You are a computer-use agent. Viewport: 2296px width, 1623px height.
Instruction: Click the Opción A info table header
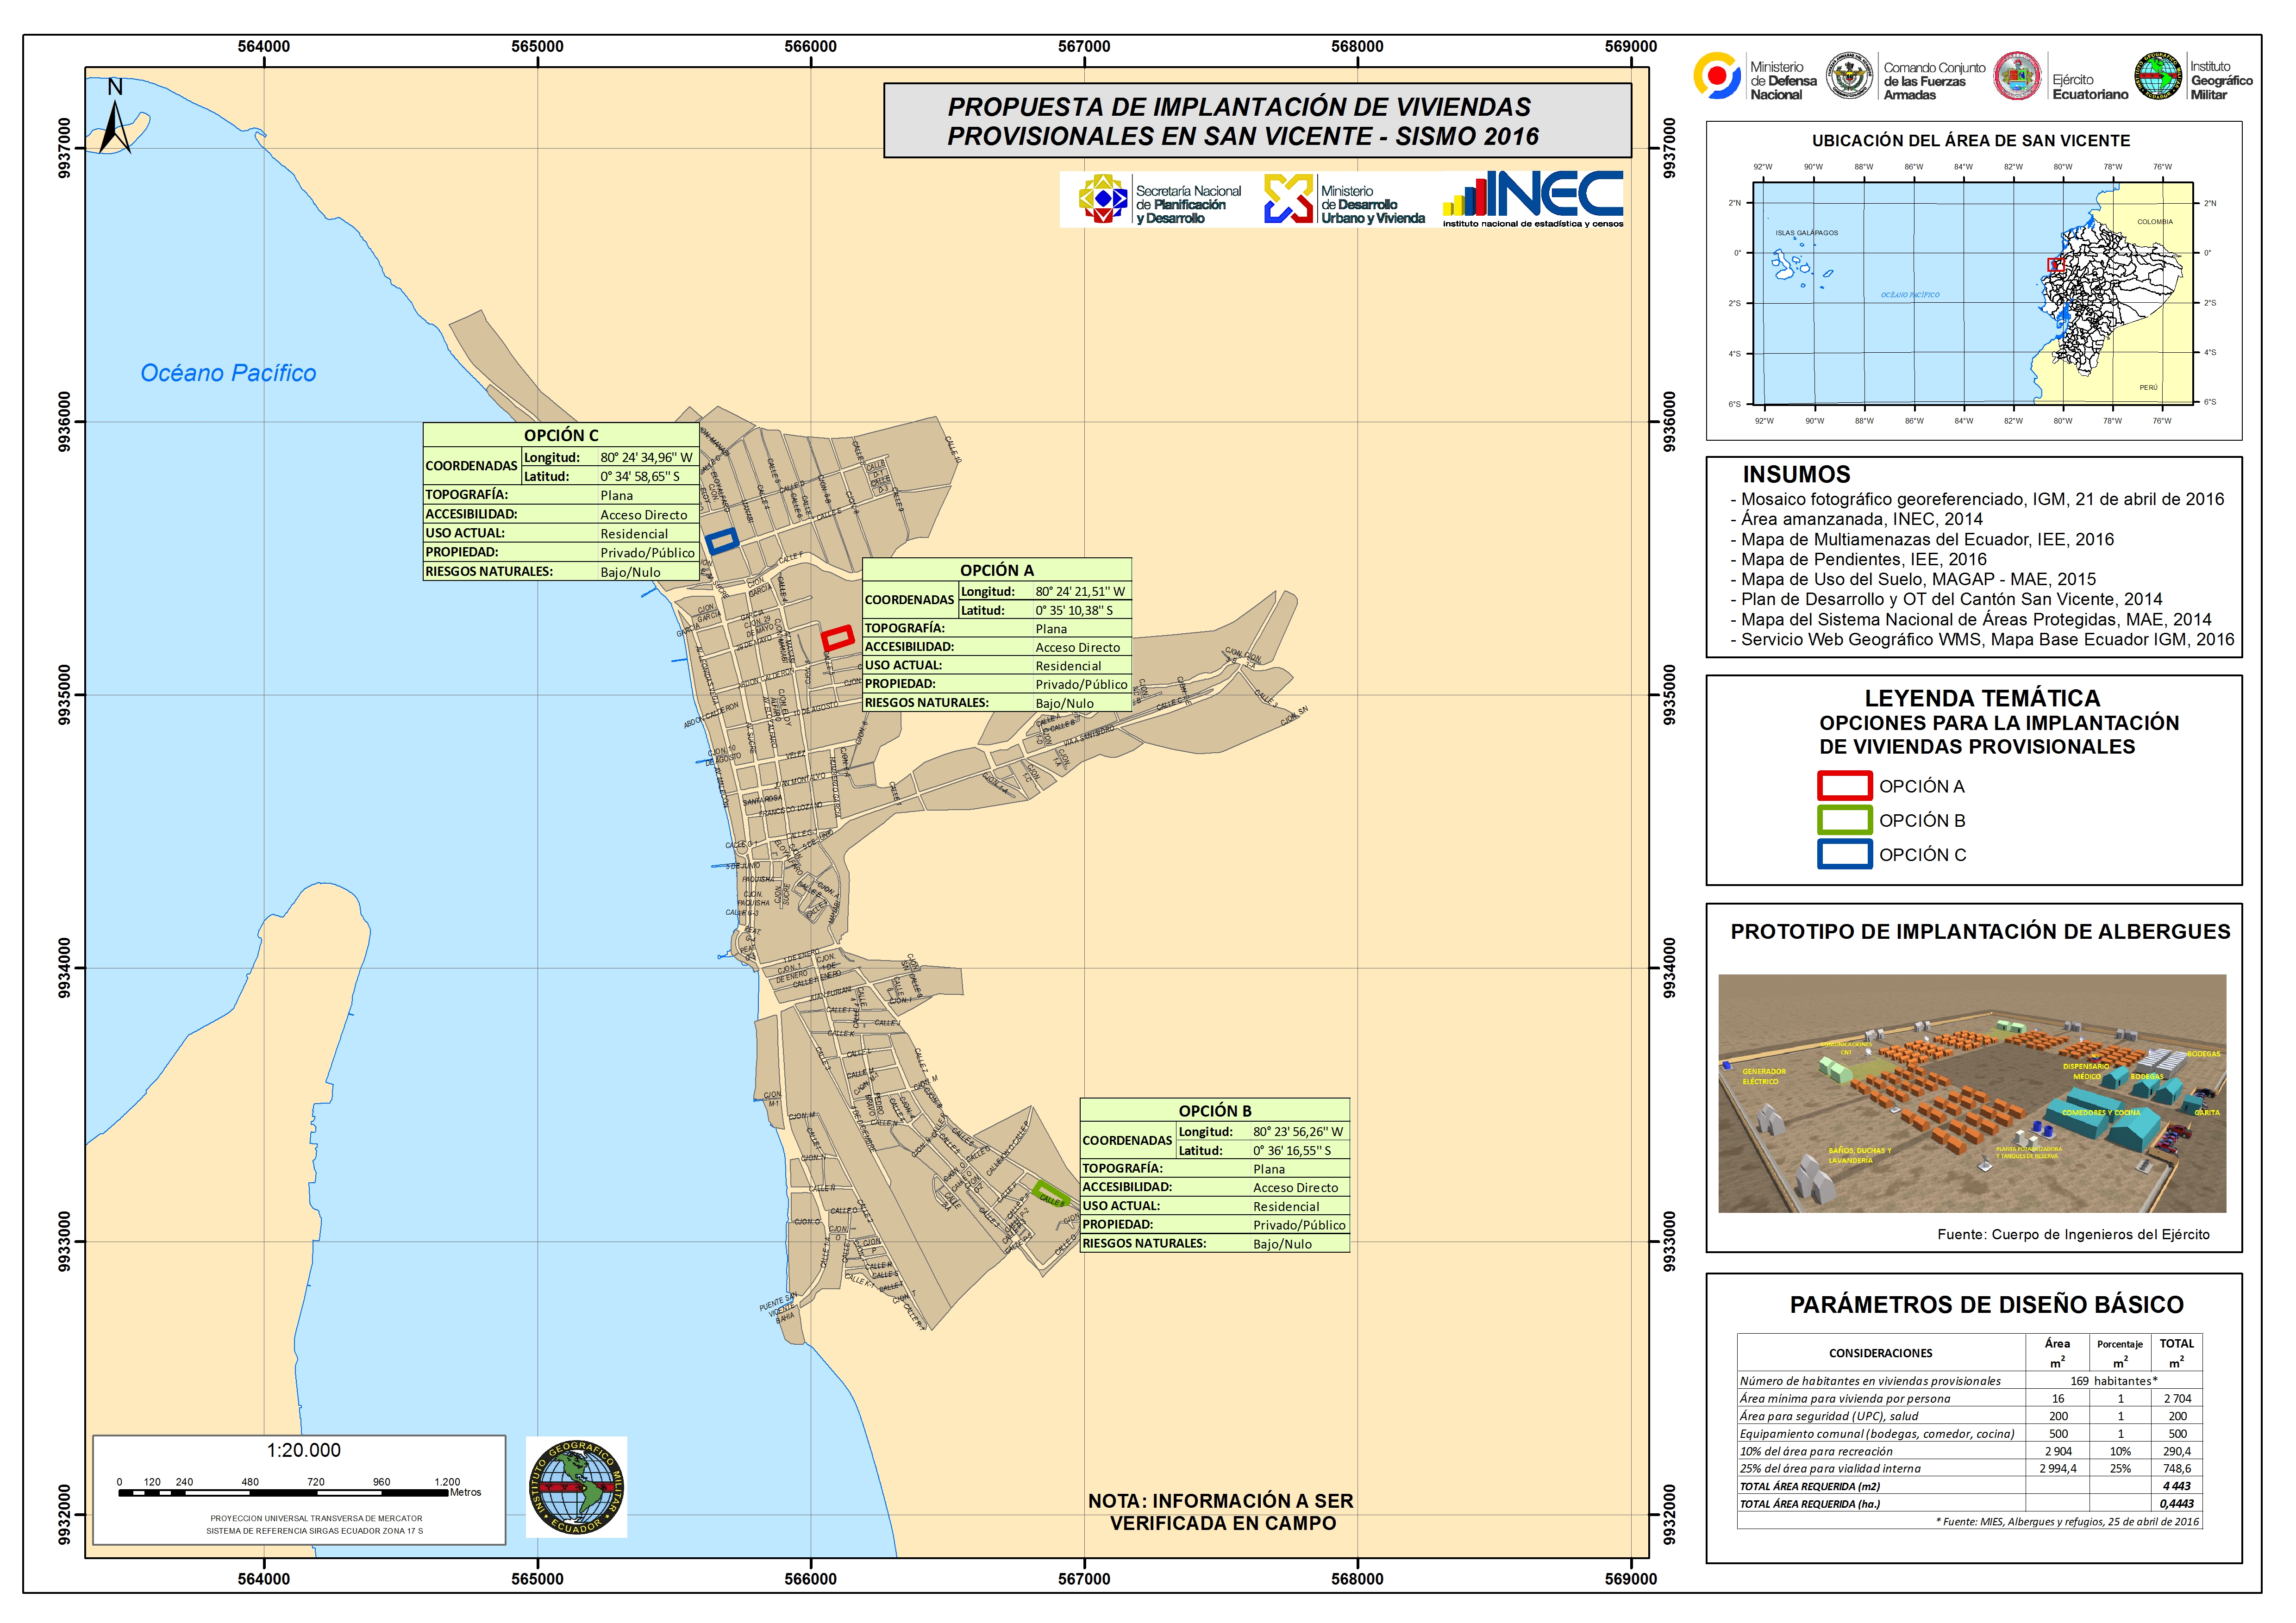click(996, 570)
